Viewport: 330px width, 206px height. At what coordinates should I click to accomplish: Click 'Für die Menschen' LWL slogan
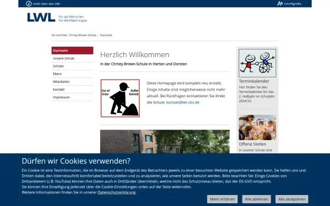click(x=71, y=16)
